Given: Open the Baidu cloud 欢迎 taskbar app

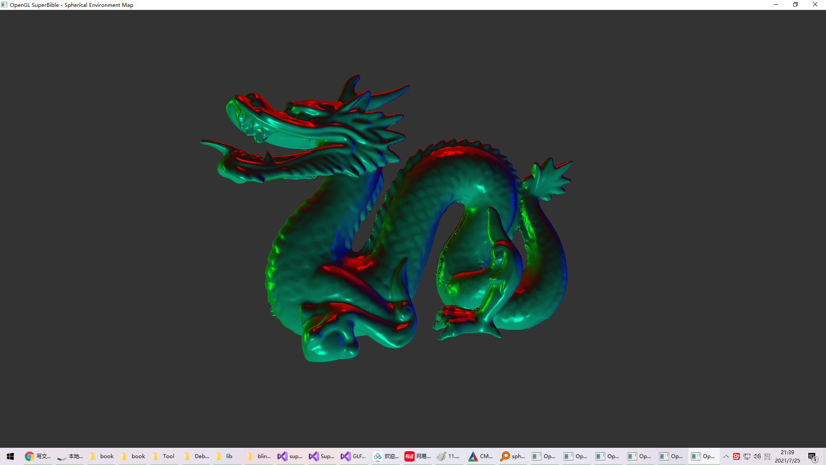Looking at the screenshot, I should 385,456.
